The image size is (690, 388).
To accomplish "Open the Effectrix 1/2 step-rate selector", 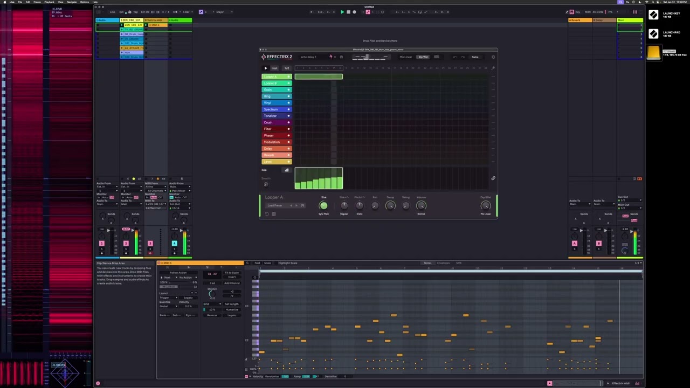I will point(287,68).
